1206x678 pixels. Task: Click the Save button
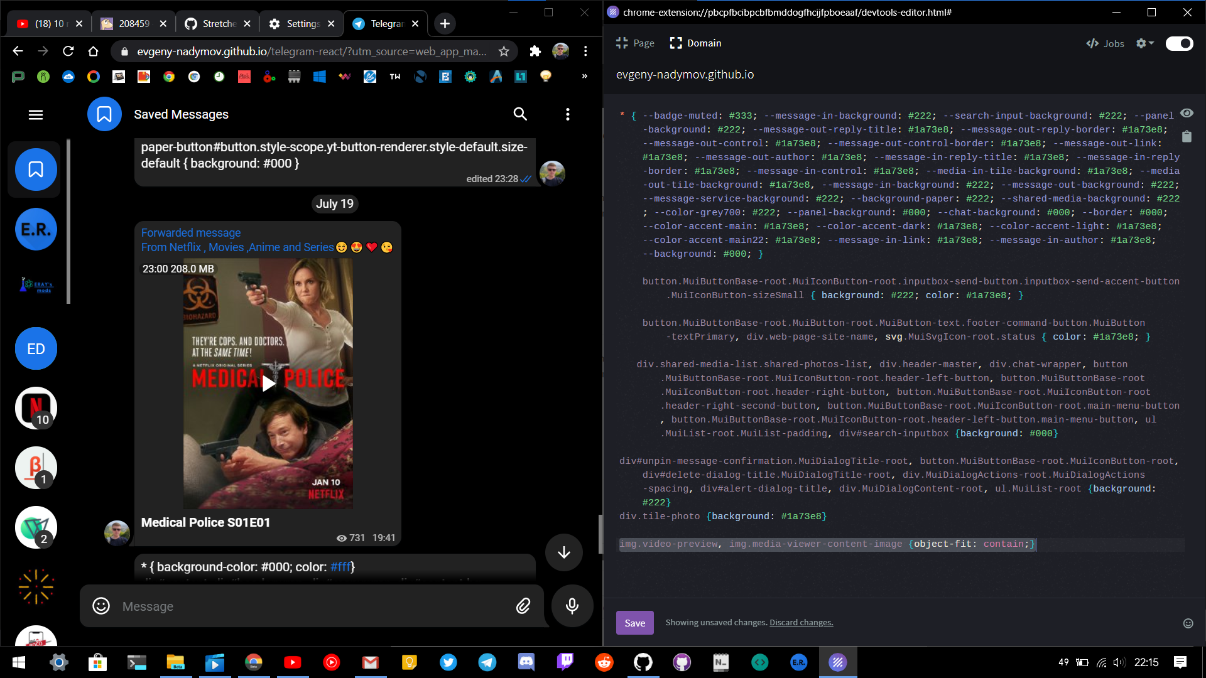pyautogui.click(x=634, y=623)
